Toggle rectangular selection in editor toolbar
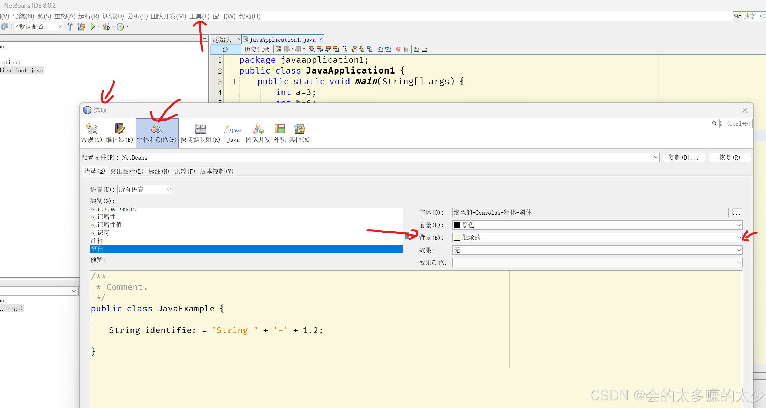The image size is (766, 408). 344,49
